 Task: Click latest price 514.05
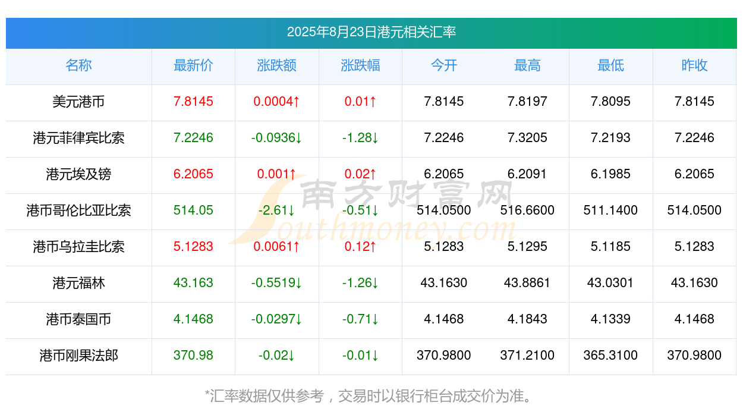193,210
